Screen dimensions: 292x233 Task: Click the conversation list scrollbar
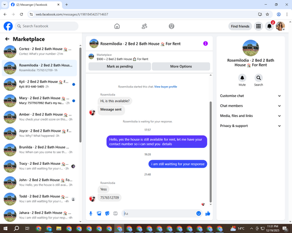(80, 95)
